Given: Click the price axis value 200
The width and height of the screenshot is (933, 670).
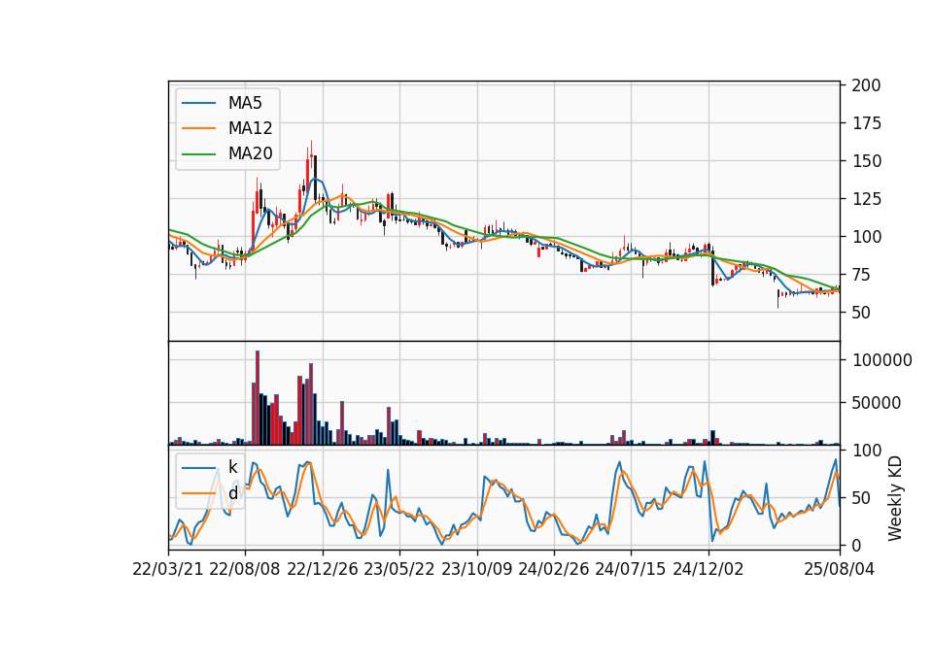Looking at the screenshot, I should pos(866,85).
